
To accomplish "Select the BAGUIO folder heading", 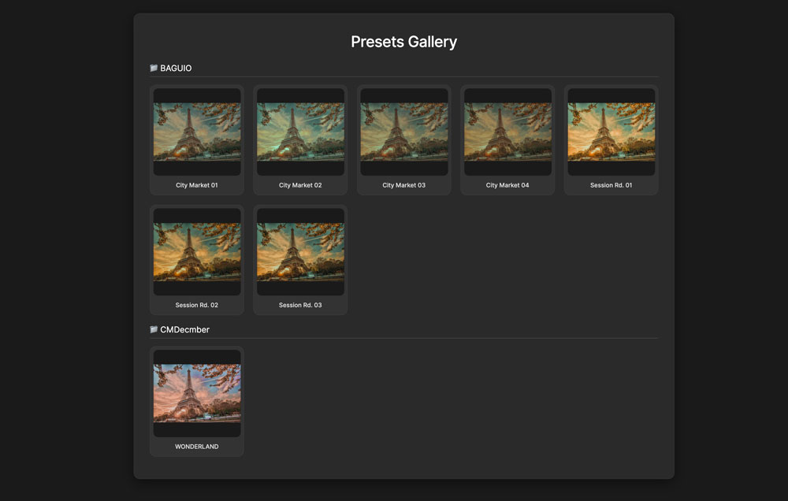I will pos(176,69).
